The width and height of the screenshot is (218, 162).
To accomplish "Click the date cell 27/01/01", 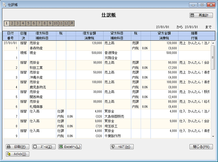I will point(10,43).
